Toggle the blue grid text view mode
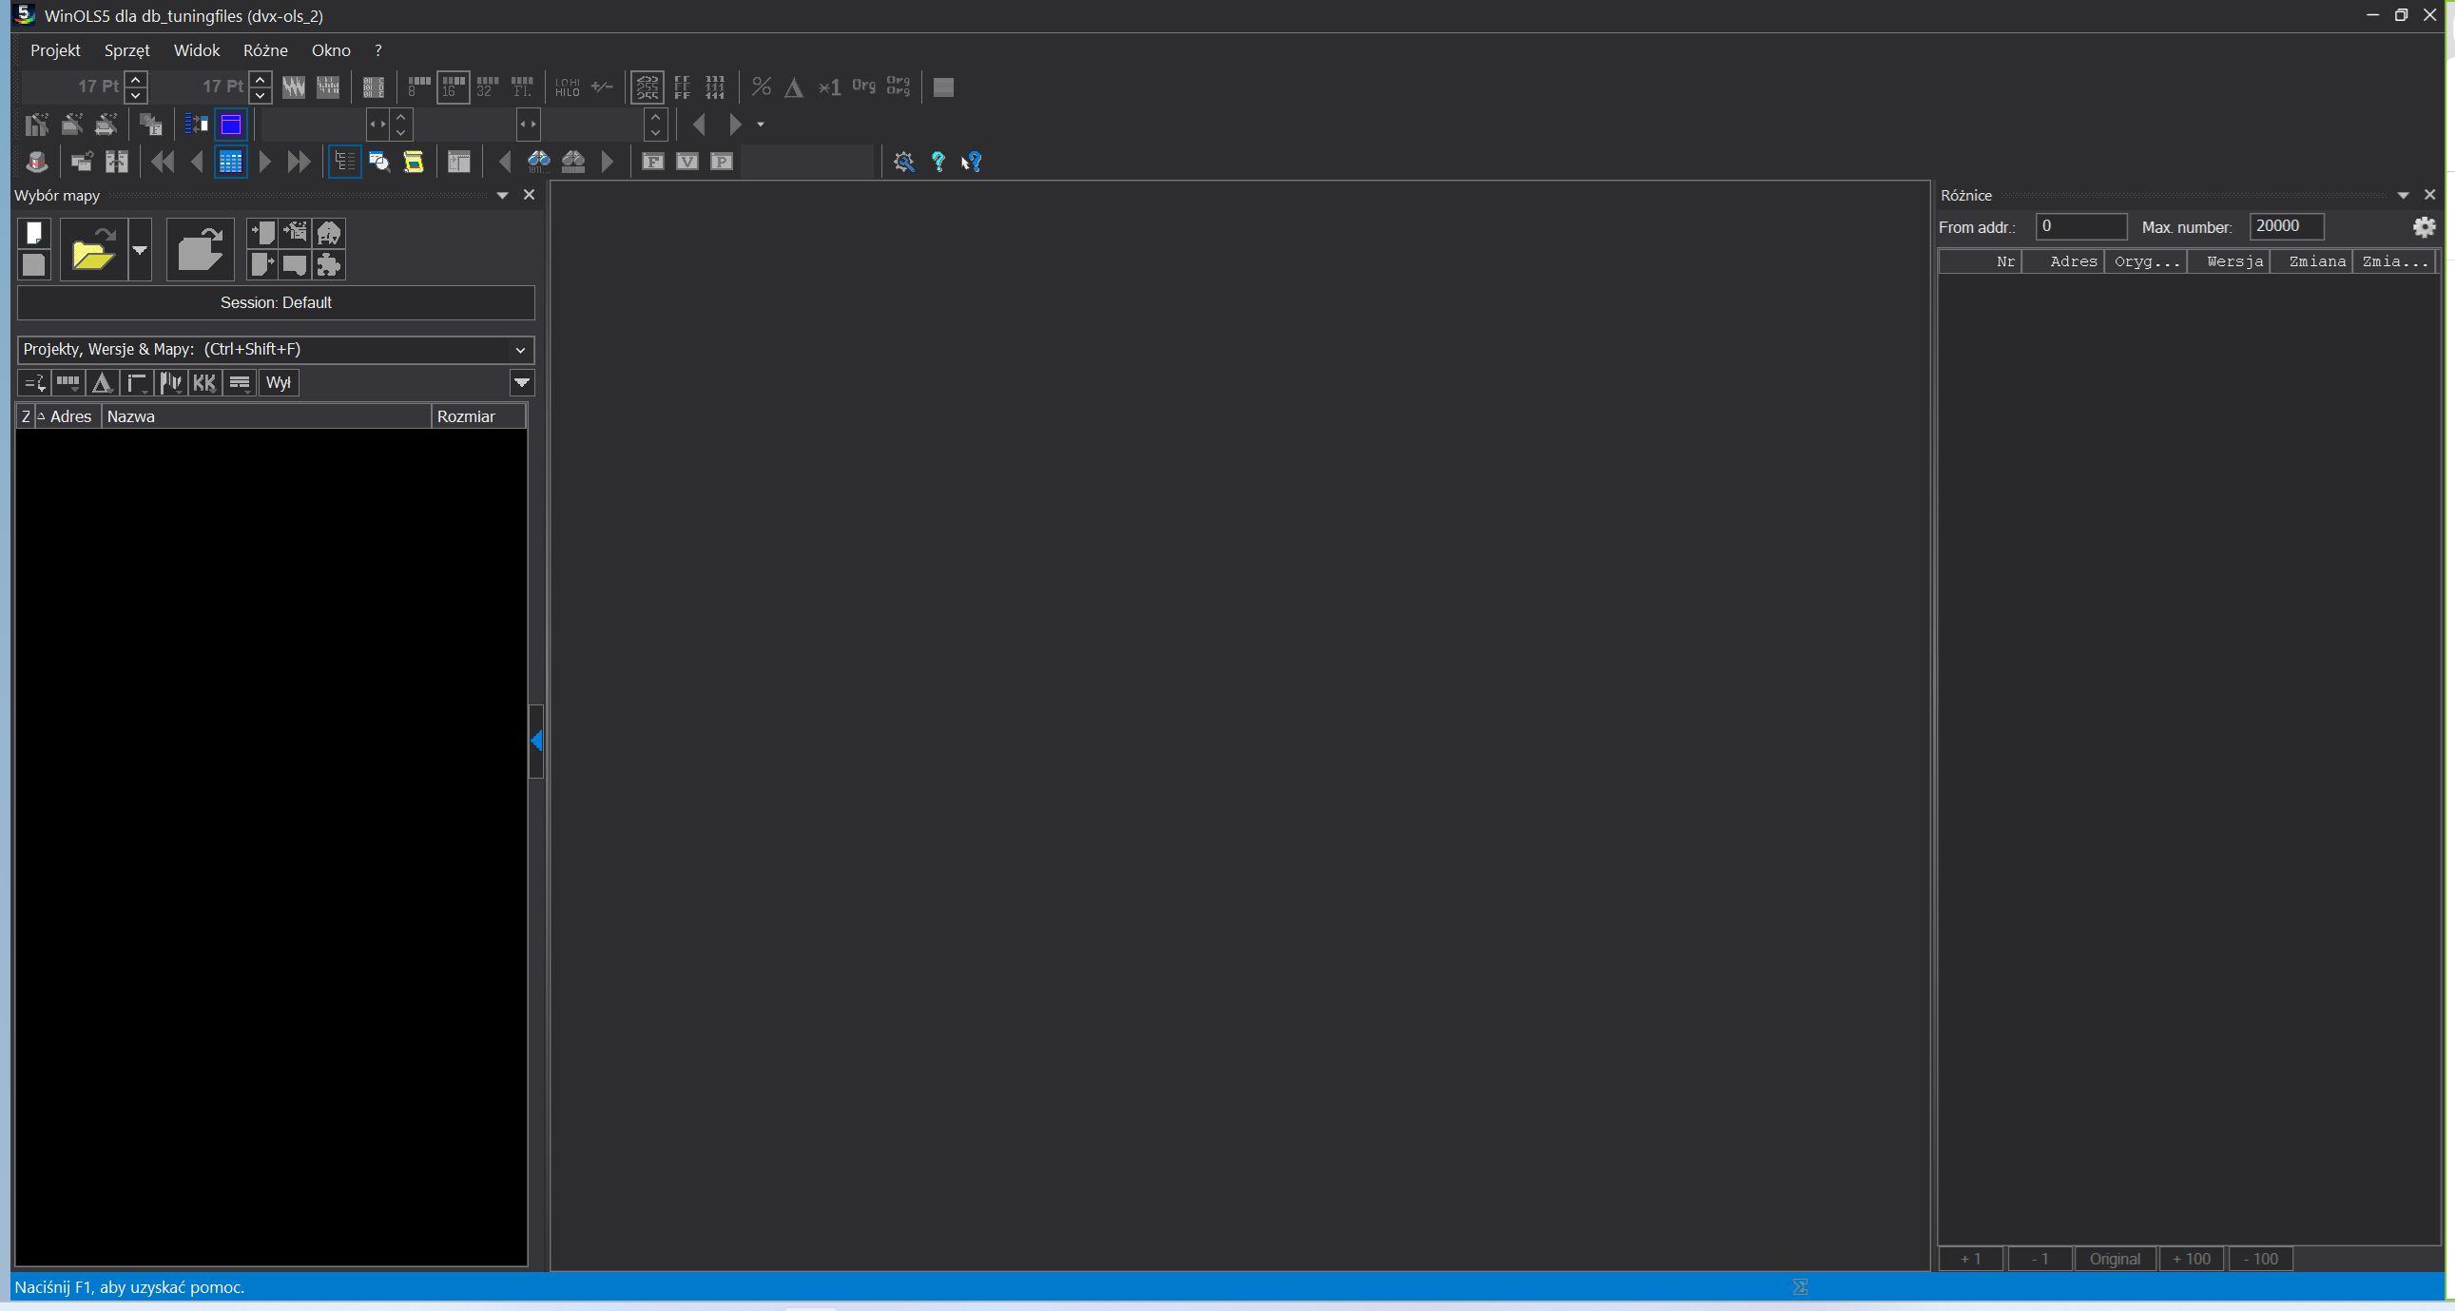Screen dimensions: 2455x1311 [231, 162]
